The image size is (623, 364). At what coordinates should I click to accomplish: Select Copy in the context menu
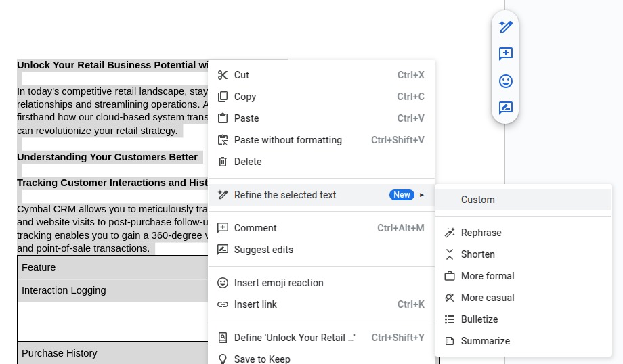coord(245,97)
